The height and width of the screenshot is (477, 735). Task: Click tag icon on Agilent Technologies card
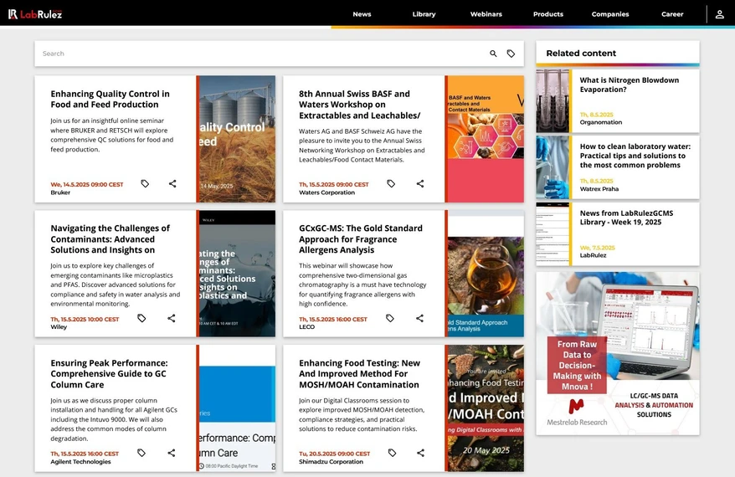pyautogui.click(x=141, y=453)
